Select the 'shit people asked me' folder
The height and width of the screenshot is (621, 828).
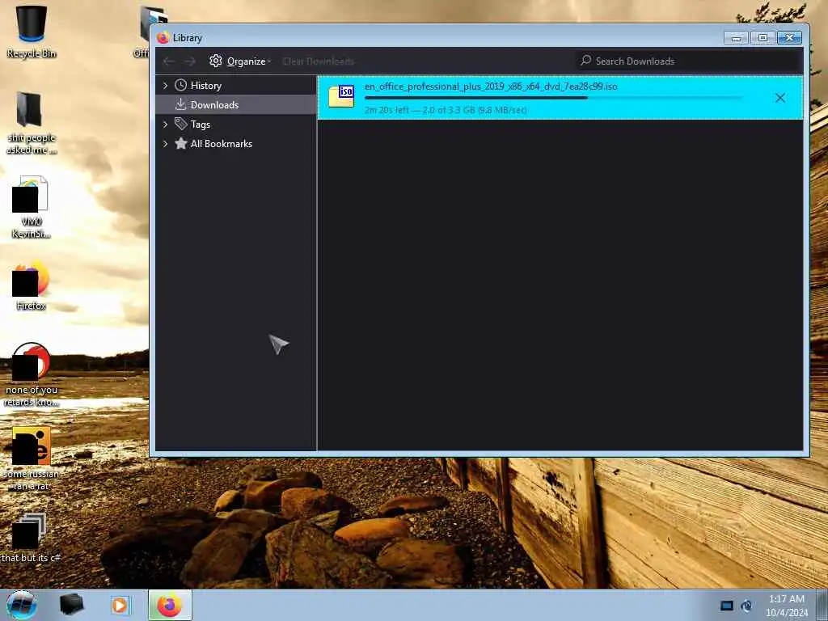click(32, 123)
